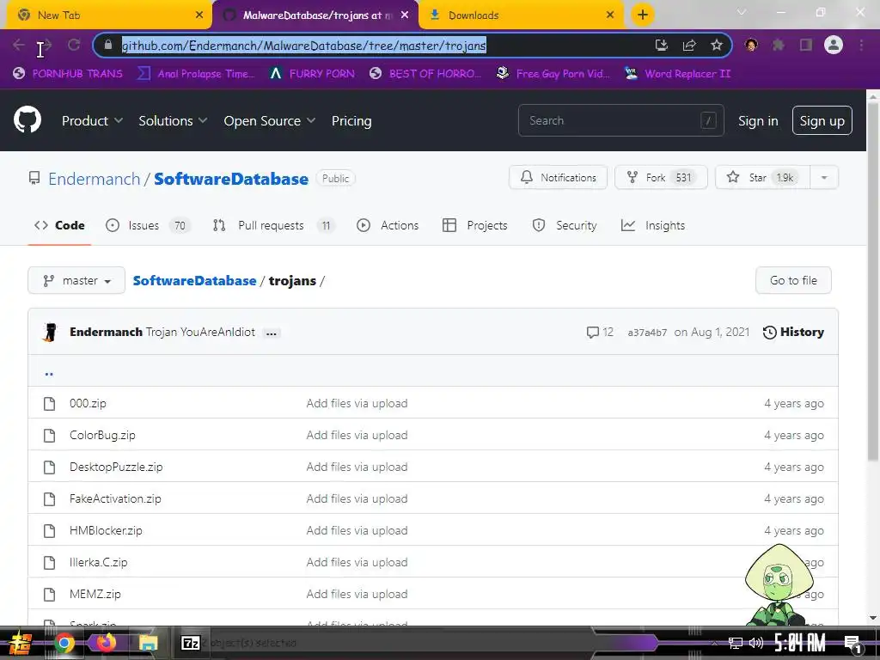Open 7-Zip window from taskbar
880x660 pixels.
(191, 643)
